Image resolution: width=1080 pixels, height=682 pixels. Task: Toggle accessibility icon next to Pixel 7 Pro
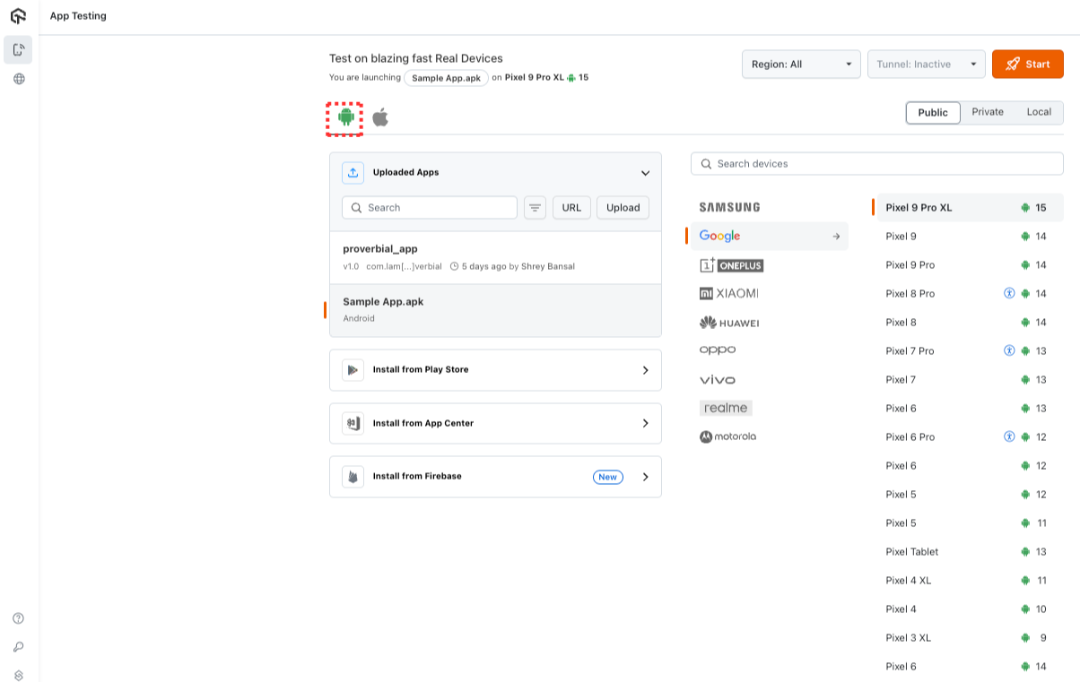pyautogui.click(x=1009, y=350)
